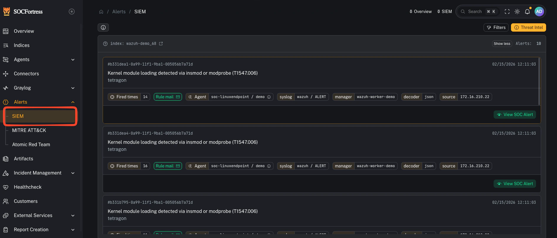Click the Graylog pulse icon
Image resolution: width=557 pixels, height=238 pixels.
[6, 88]
